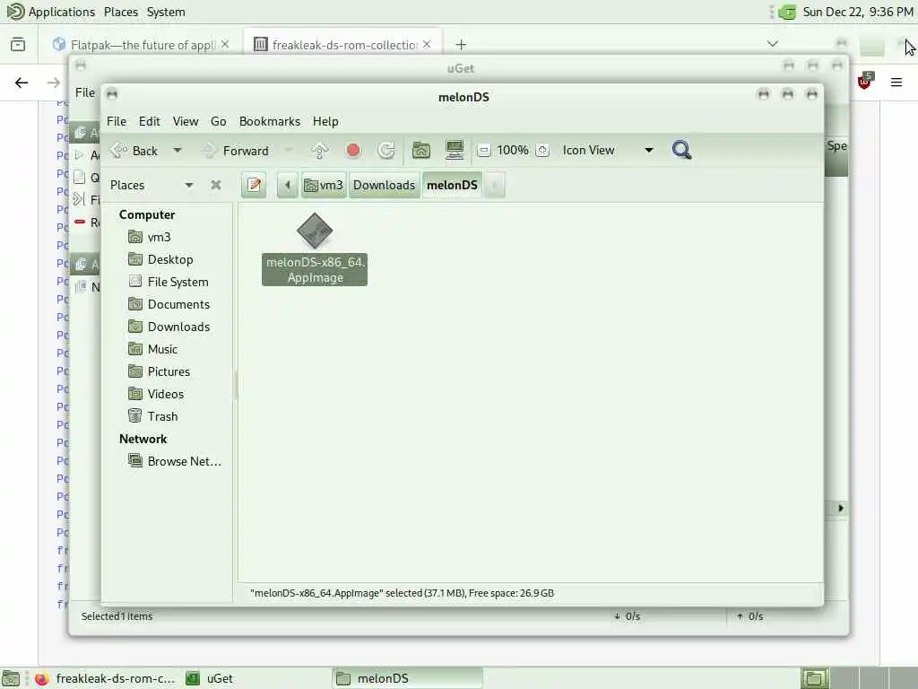Stop loading with red stop button
Viewport: 918px width, 689px height.
[x=353, y=151]
